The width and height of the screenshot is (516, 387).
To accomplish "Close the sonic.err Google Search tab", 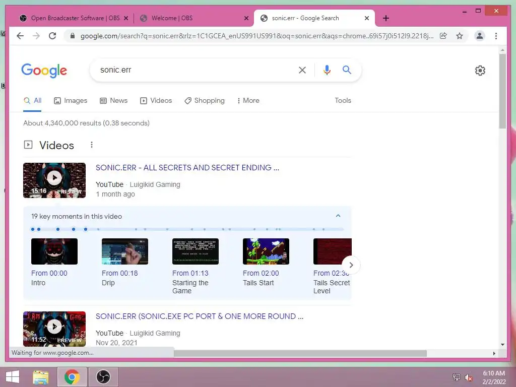I will pos(367,19).
